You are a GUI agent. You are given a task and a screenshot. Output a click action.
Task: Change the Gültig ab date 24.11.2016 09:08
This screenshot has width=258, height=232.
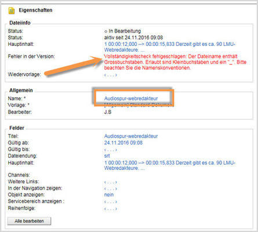click(x=123, y=143)
